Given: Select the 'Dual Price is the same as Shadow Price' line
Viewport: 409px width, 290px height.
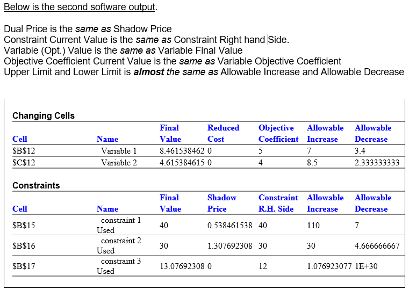Looking at the screenshot, I should click(x=89, y=29).
